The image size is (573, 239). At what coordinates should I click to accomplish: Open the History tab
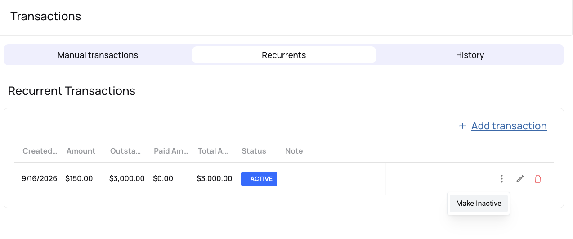click(470, 55)
